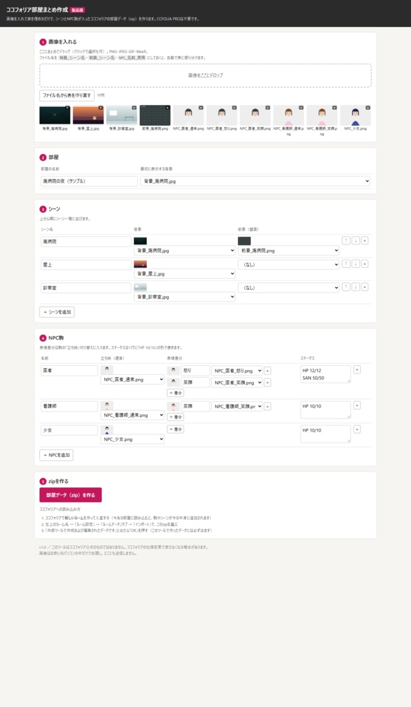The width and height of the screenshot is (411, 707).
Task: Delete the 医者 NPC row
Action: pos(357,370)
